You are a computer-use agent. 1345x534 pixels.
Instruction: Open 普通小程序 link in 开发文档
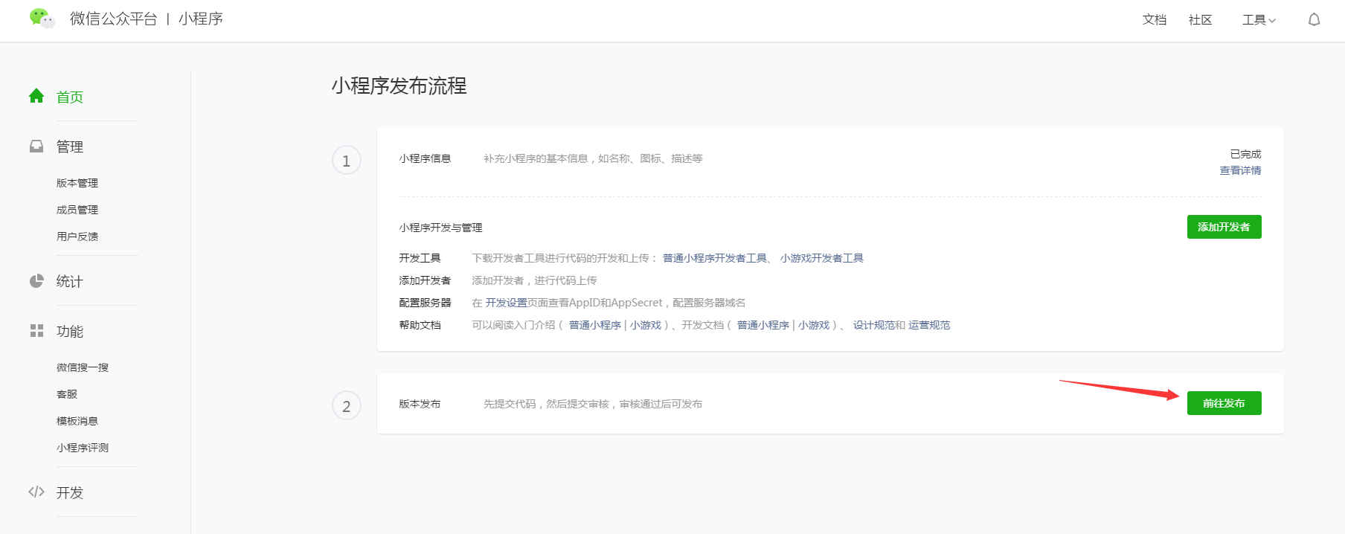click(763, 325)
